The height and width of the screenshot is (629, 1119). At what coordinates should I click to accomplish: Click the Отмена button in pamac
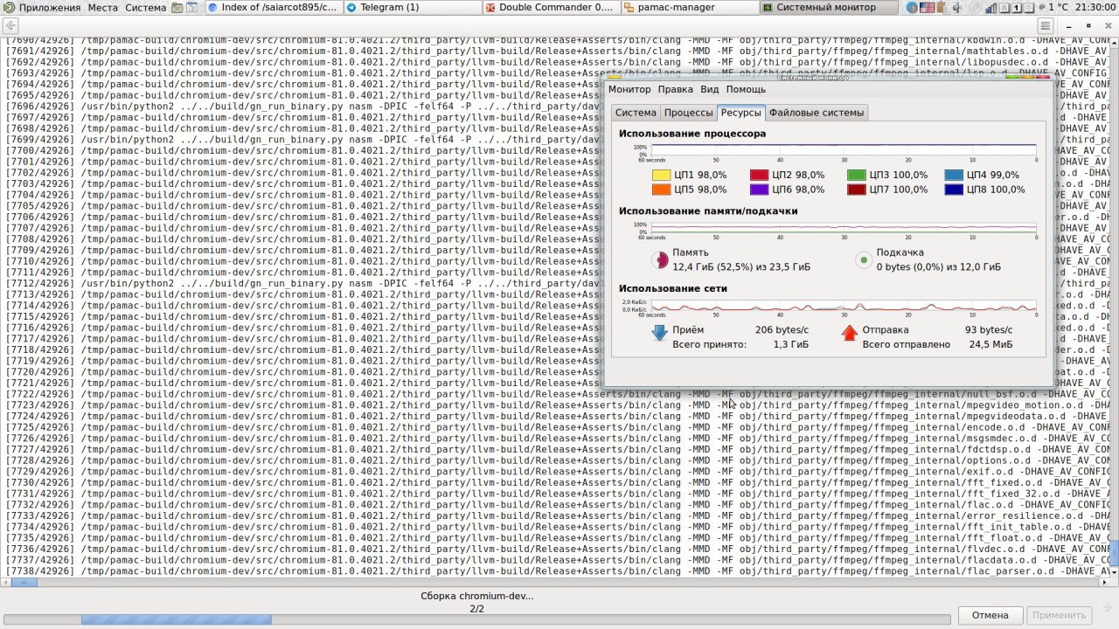(990, 615)
